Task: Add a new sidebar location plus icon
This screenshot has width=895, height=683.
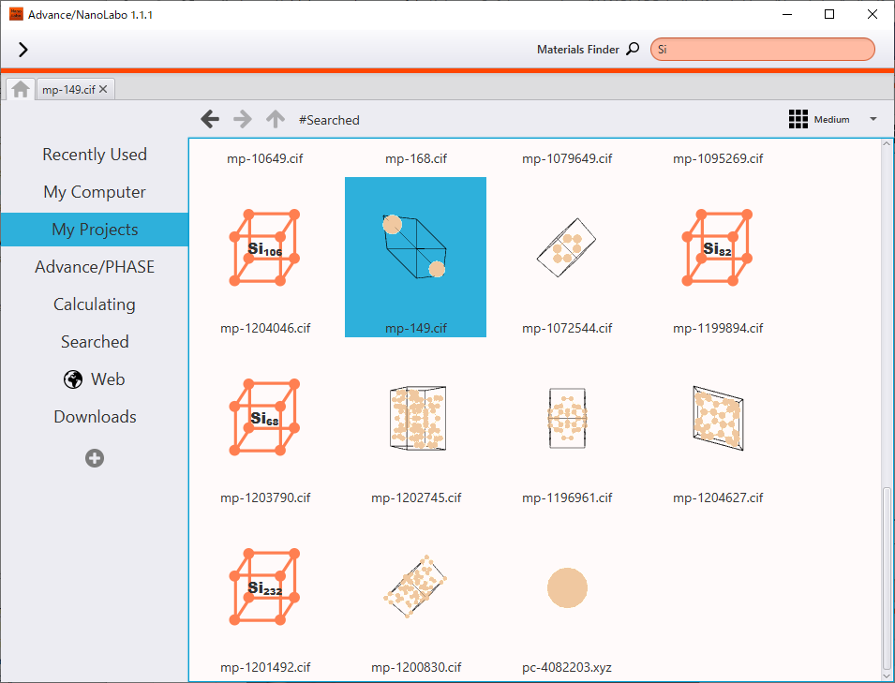Action: [x=95, y=458]
